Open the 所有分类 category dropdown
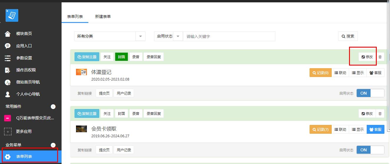 [x=110, y=36]
